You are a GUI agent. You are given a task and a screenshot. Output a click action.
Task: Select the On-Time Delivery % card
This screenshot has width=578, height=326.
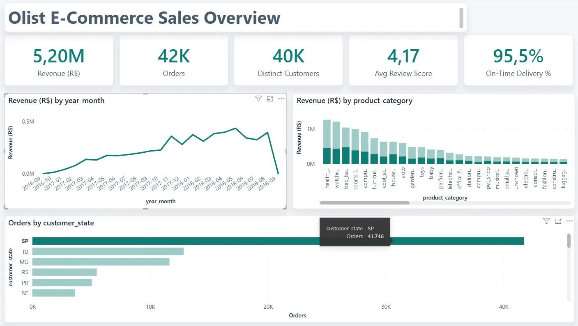[x=518, y=60]
